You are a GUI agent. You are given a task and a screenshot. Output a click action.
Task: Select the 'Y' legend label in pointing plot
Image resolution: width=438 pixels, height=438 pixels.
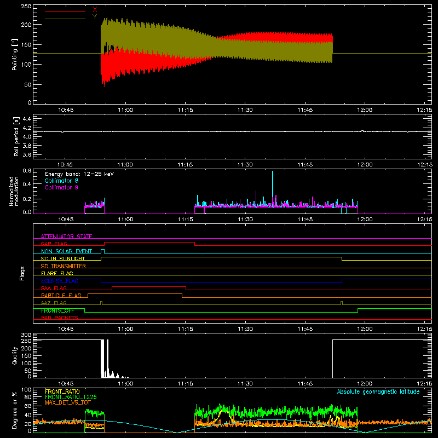(x=95, y=17)
